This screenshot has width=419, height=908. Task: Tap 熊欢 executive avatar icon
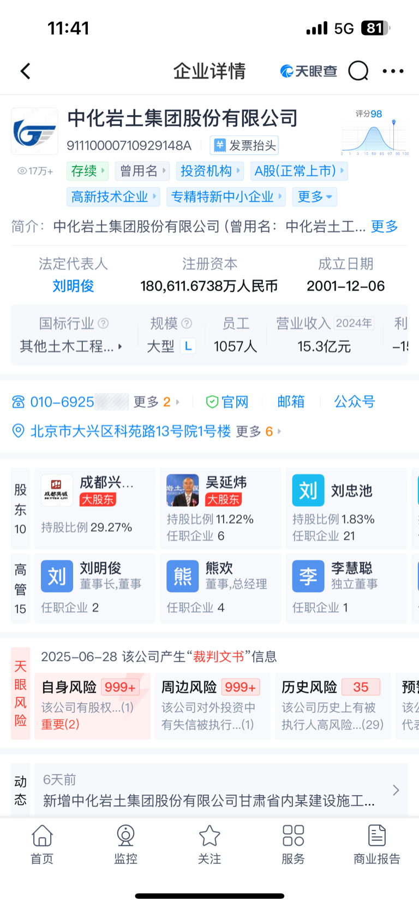pos(183,576)
